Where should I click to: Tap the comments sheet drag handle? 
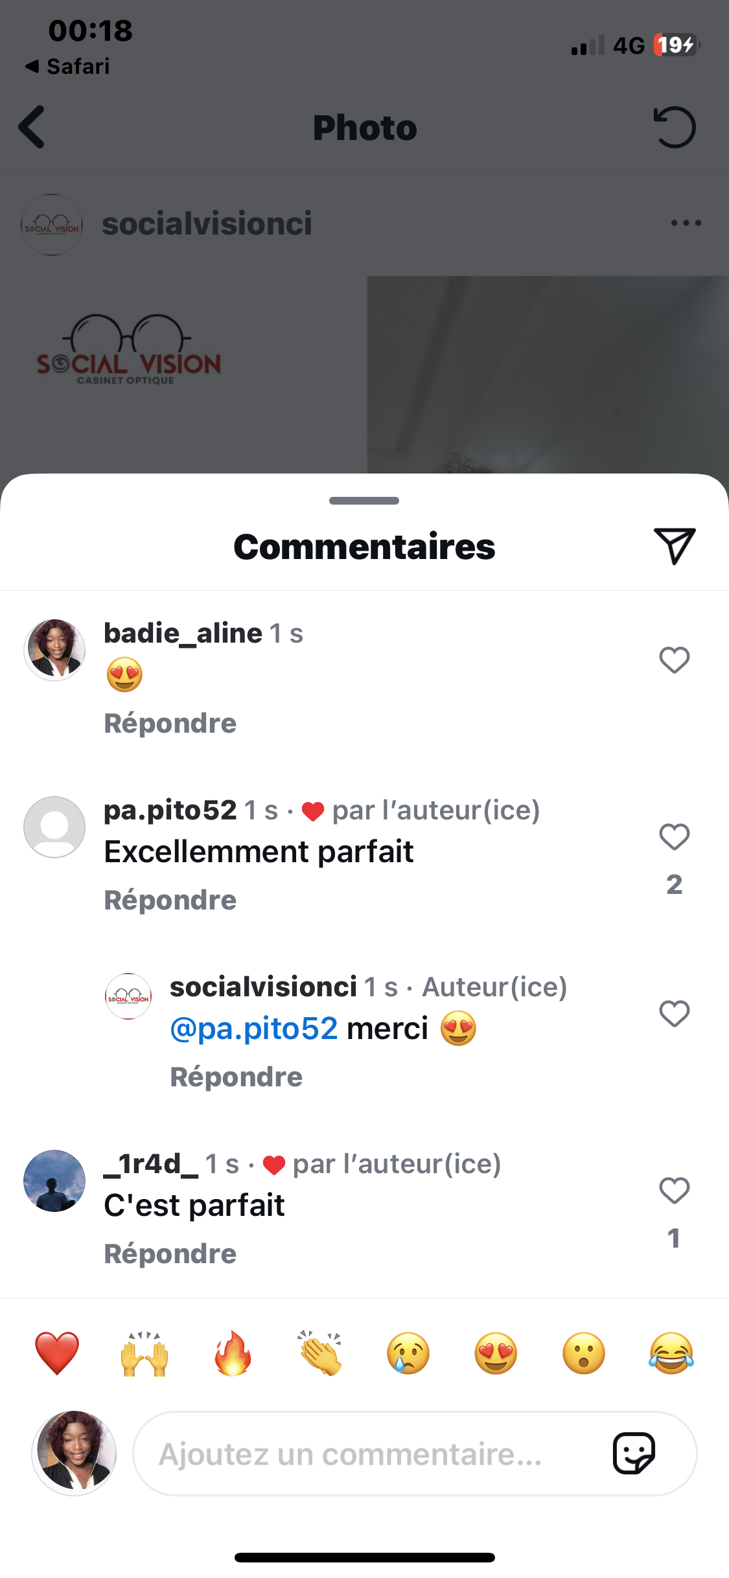point(364,501)
